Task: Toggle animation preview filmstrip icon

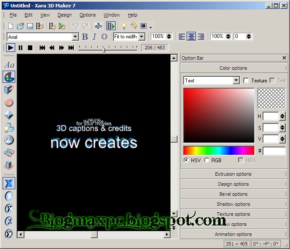Action: point(111,26)
